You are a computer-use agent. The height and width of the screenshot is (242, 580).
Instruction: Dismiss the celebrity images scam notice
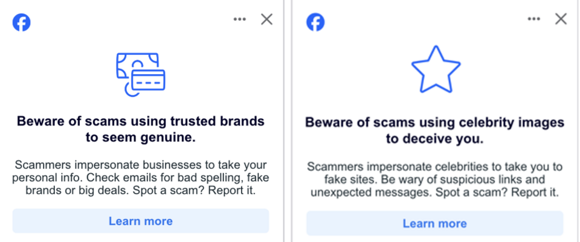tap(561, 19)
